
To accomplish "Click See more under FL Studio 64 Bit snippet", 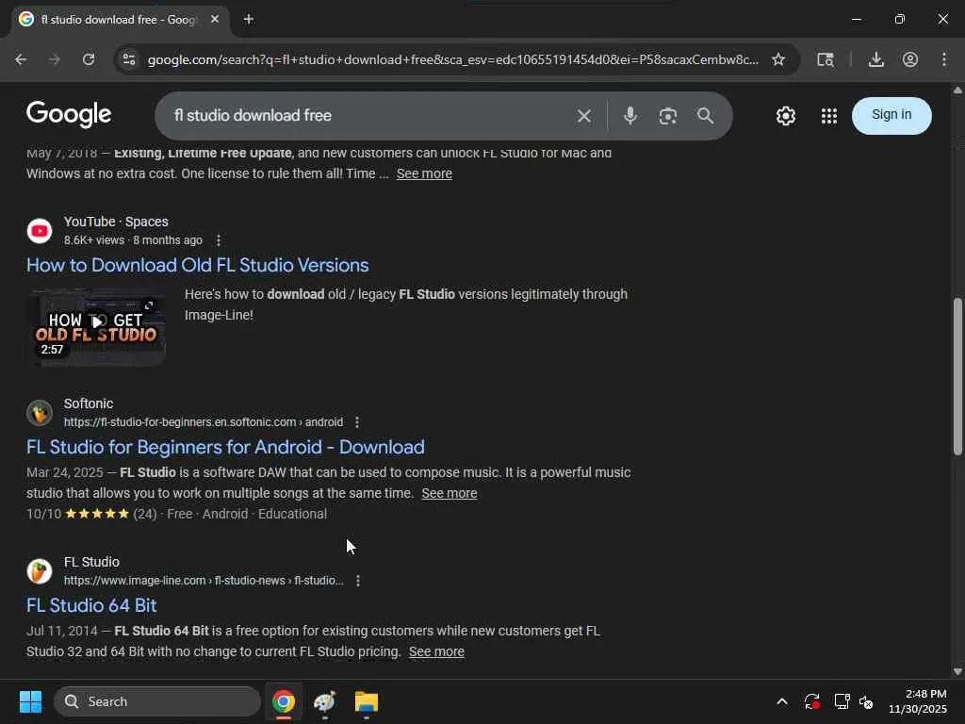I will (436, 651).
